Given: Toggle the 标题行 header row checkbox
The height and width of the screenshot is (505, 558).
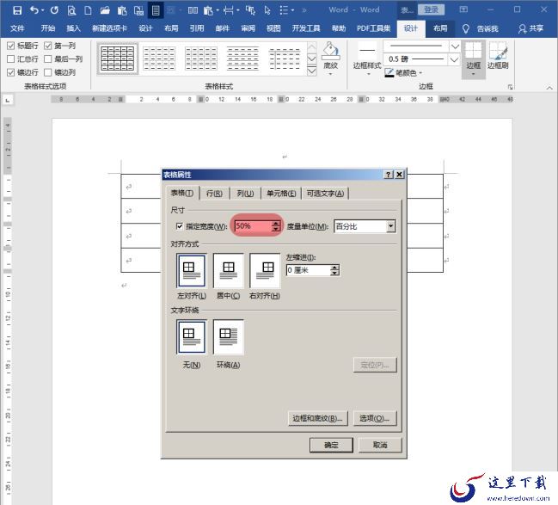Looking at the screenshot, I should point(11,46).
